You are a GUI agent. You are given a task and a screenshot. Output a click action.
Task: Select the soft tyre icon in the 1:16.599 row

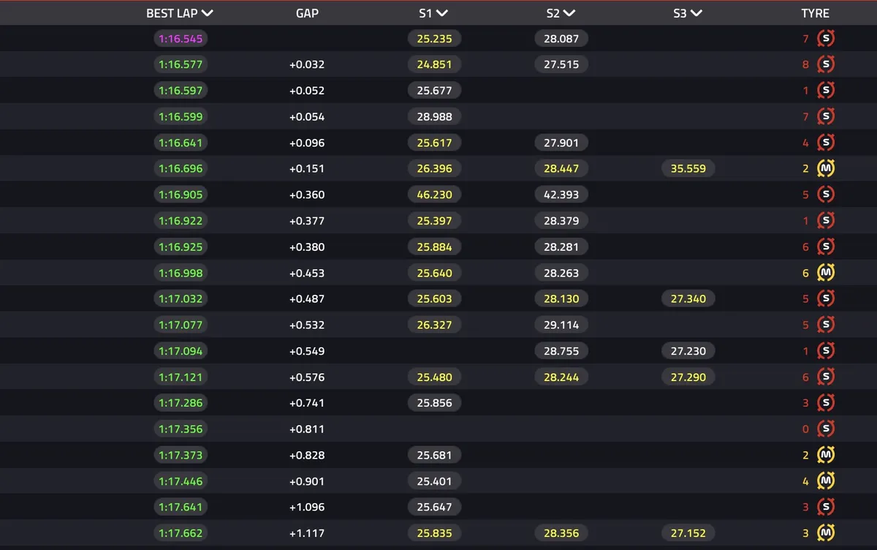[826, 116]
